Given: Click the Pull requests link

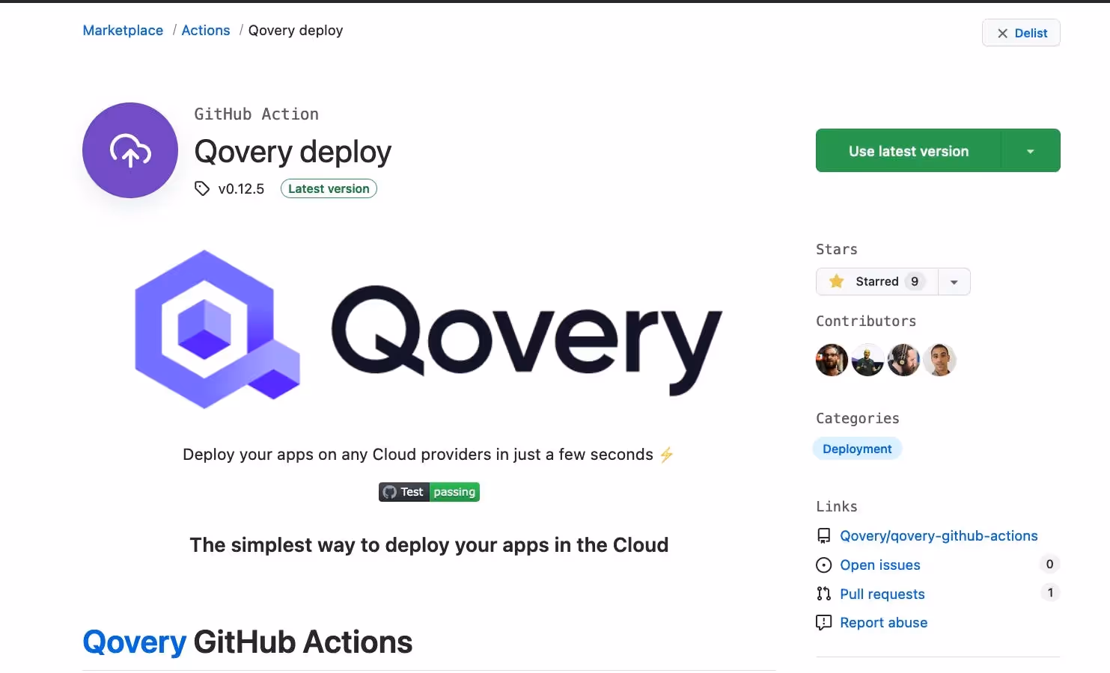Looking at the screenshot, I should (882, 593).
